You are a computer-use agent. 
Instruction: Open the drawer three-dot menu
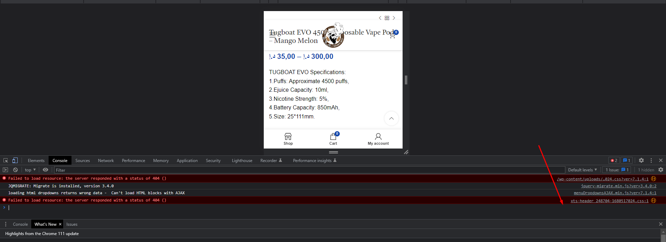6,224
